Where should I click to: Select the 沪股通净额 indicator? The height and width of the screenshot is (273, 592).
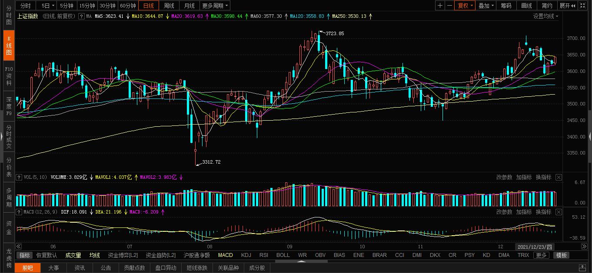tap(196, 255)
